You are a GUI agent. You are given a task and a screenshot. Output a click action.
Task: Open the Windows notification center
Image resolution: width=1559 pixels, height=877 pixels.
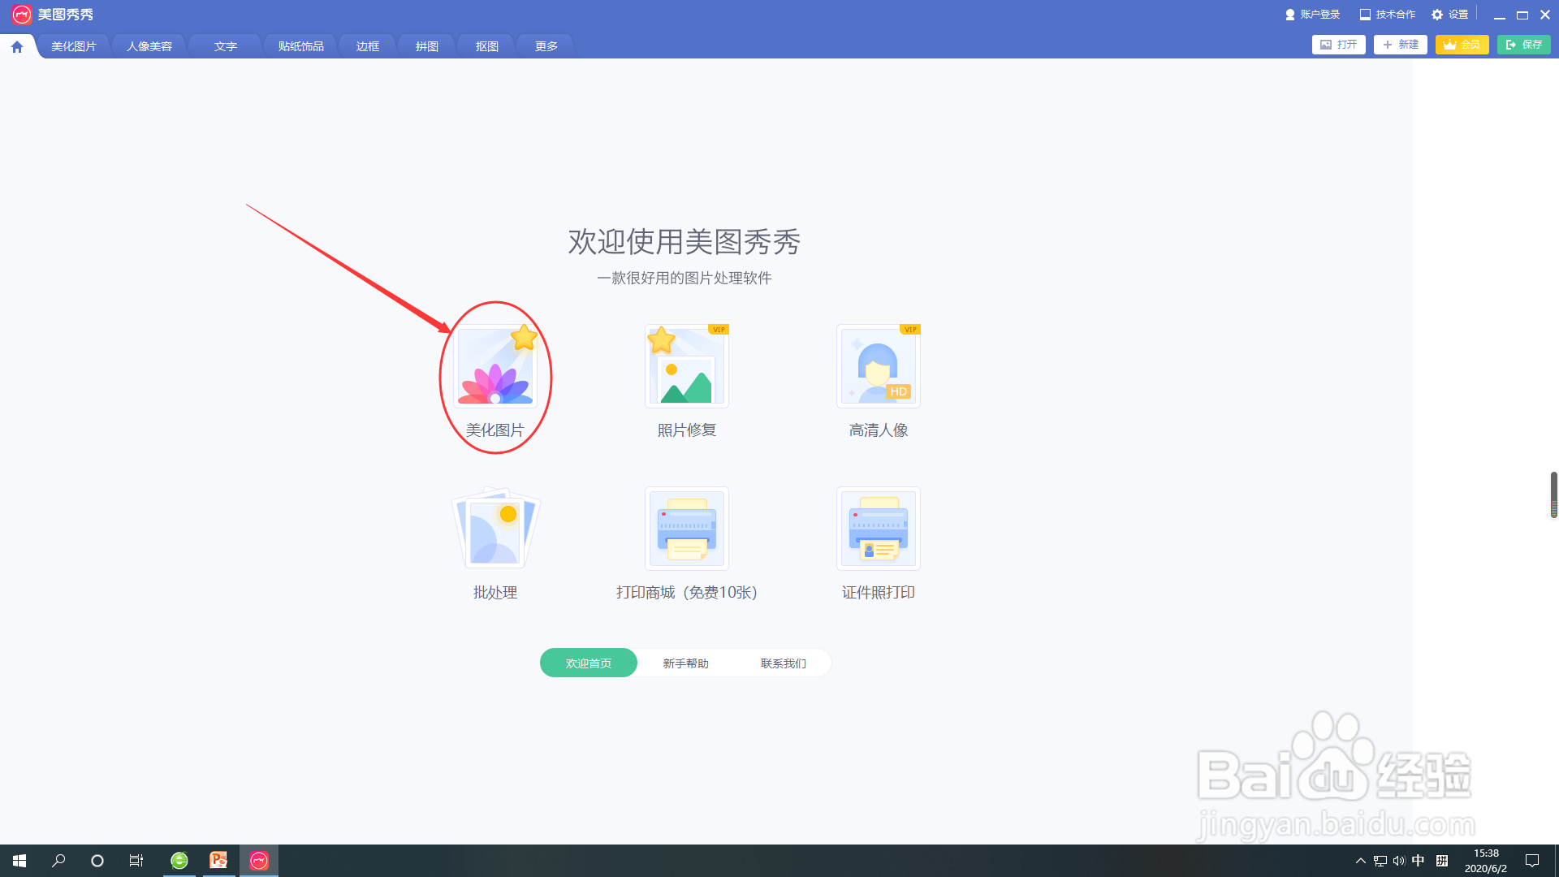[1532, 861]
